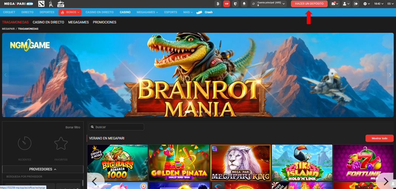Click the Argentina flag icon

[30, 4]
